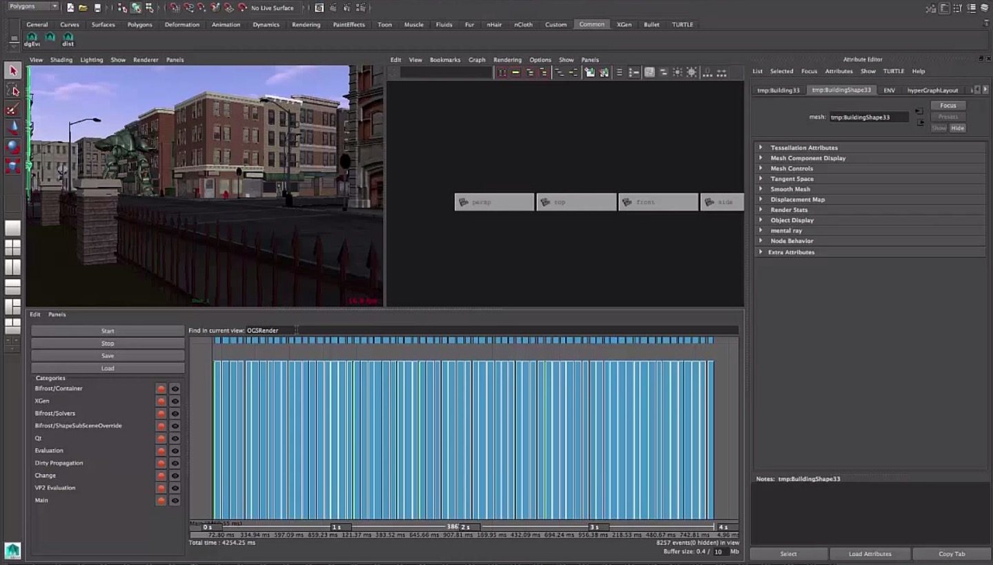Toggle red record button for Evaluation category
This screenshot has height=565, width=993.
tap(161, 450)
